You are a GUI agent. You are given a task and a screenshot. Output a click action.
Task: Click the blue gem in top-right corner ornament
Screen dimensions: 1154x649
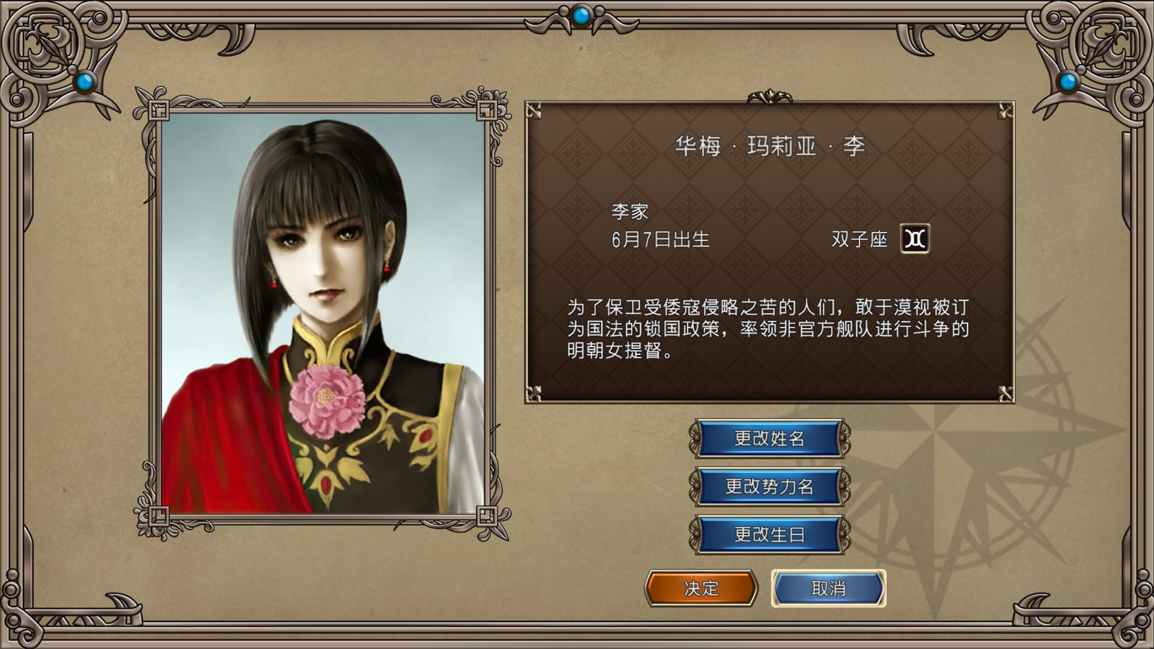click(x=1068, y=81)
